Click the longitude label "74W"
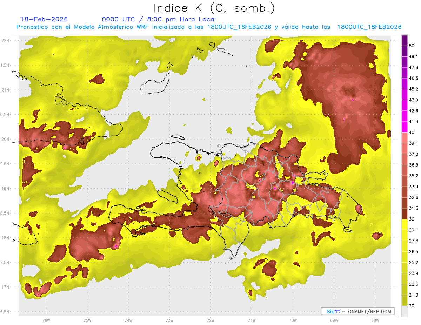The width and height of the screenshot is (421, 325). click(x=128, y=320)
